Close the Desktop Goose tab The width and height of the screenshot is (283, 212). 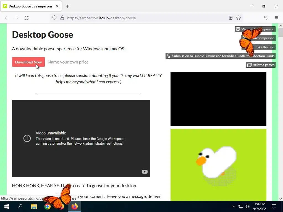tap(57, 6)
